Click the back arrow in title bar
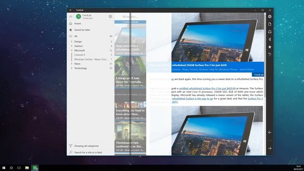 (71, 10)
